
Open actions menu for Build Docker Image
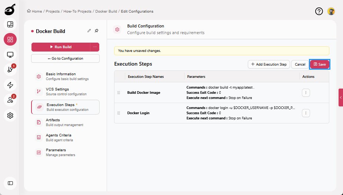(306, 93)
